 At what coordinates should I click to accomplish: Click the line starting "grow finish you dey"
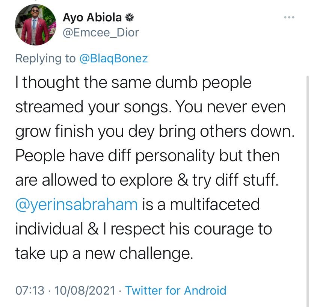(154, 132)
